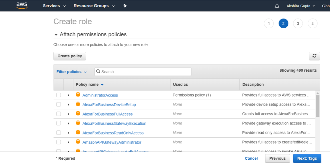Open the AlexaForBusinessFullAccess policy link

(x=107, y=114)
